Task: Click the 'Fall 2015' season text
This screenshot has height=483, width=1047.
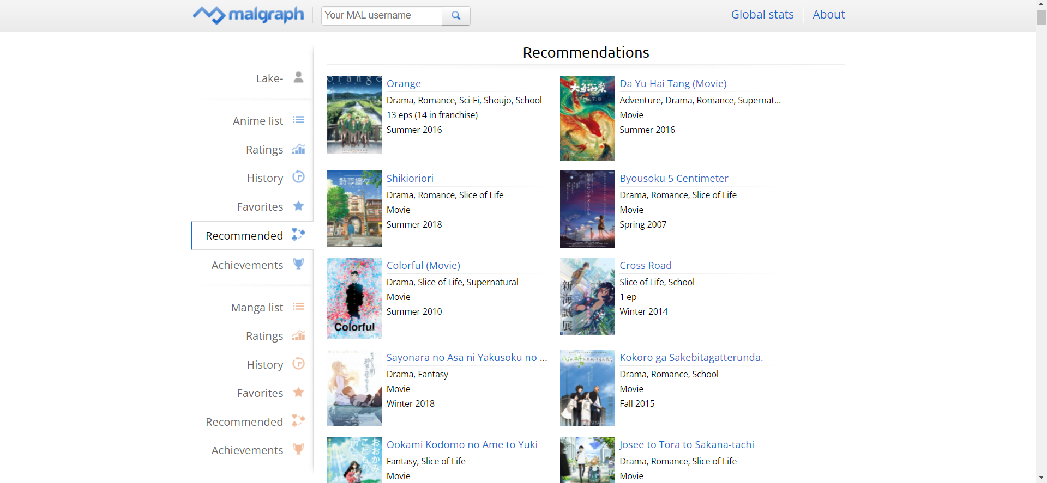Action: (x=637, y=404)
